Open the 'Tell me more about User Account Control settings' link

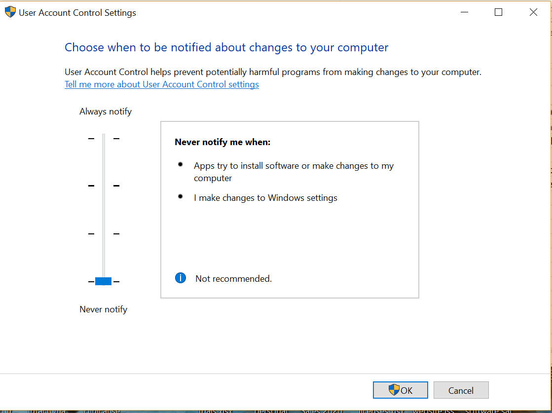click(162, 84)
